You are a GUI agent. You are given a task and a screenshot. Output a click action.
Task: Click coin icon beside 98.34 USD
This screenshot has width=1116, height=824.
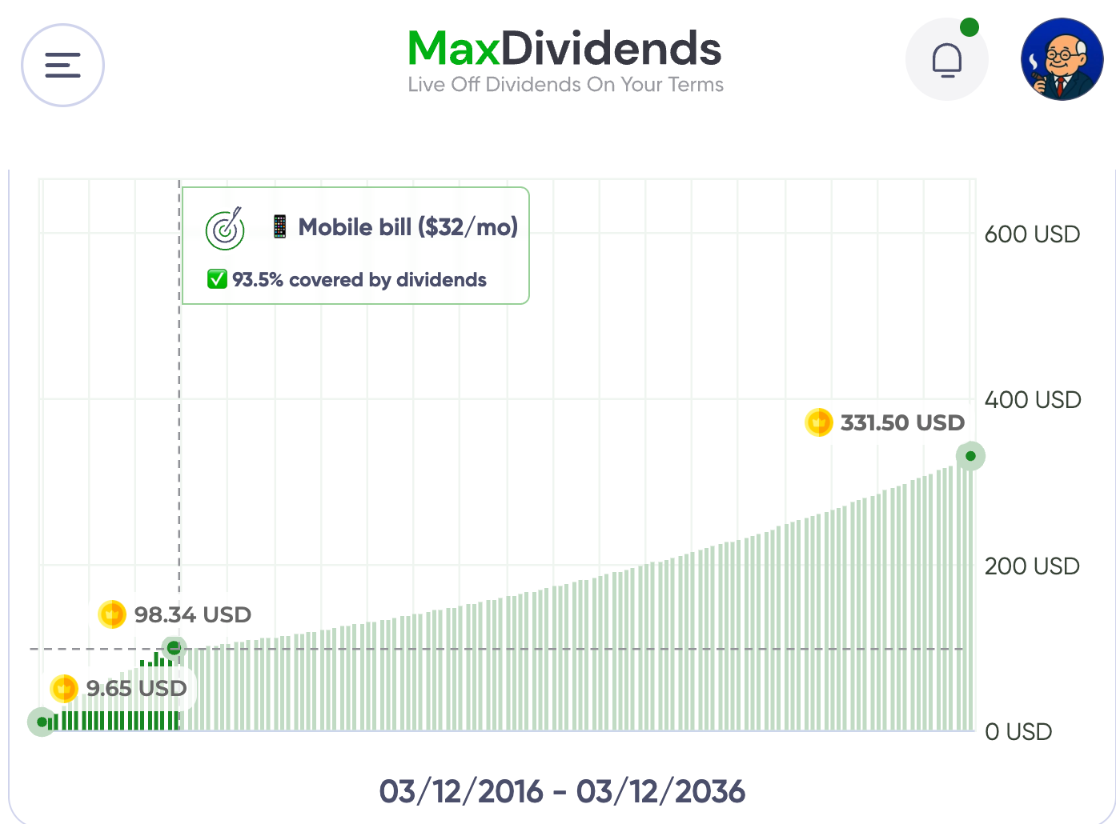(x=112, y=614)
